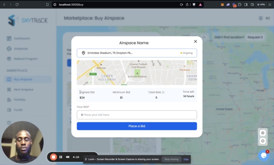Screen dimensions: 274x165
Task: Open the chat support bubble
Action: 264,155
